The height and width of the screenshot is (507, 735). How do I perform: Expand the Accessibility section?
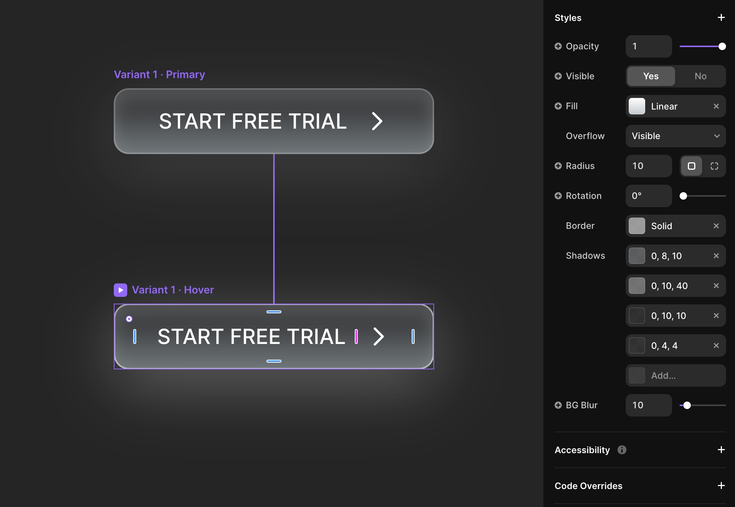[721, 450]
